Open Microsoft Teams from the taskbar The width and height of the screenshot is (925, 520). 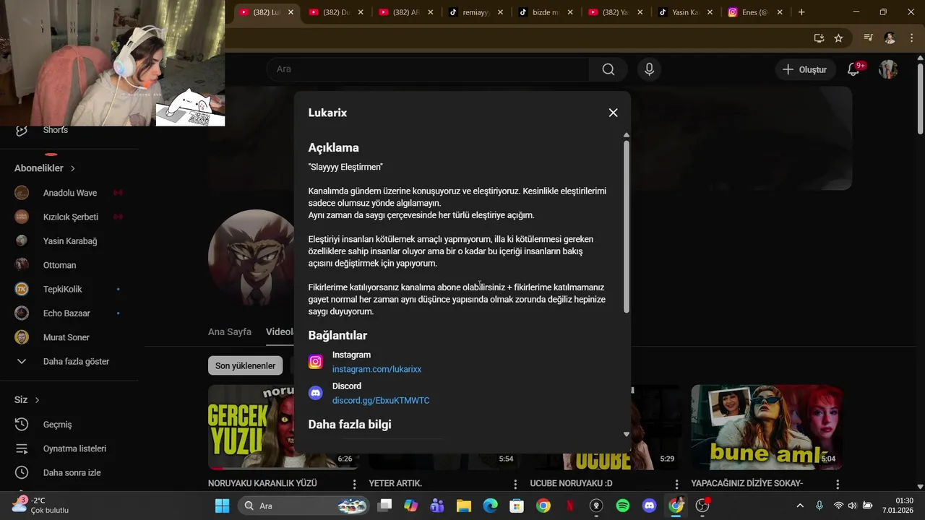click(437, 506)
